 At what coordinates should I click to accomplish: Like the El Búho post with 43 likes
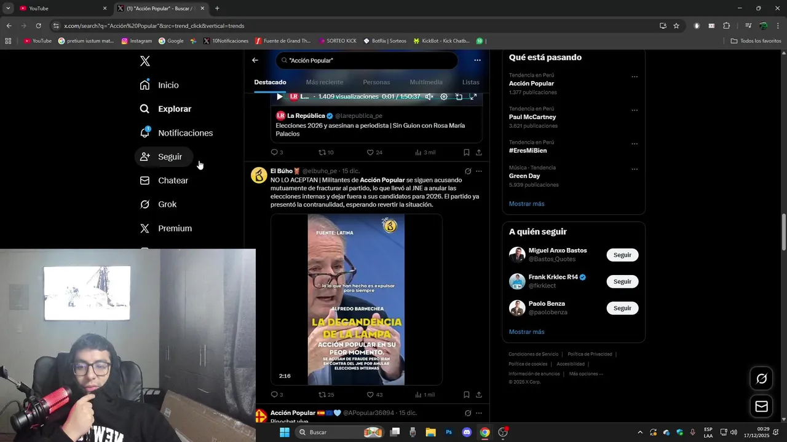(374, 395)
